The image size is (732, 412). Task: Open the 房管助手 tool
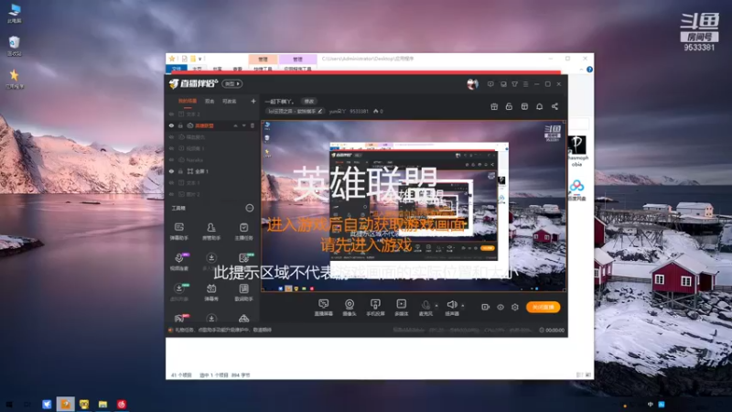coord(211,231)
